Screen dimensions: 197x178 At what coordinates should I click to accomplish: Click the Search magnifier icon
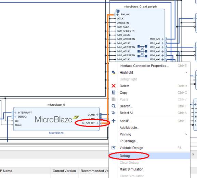coord(114,106)
